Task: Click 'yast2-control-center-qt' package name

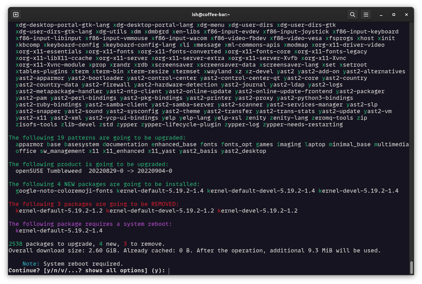Action: [240, 78]
